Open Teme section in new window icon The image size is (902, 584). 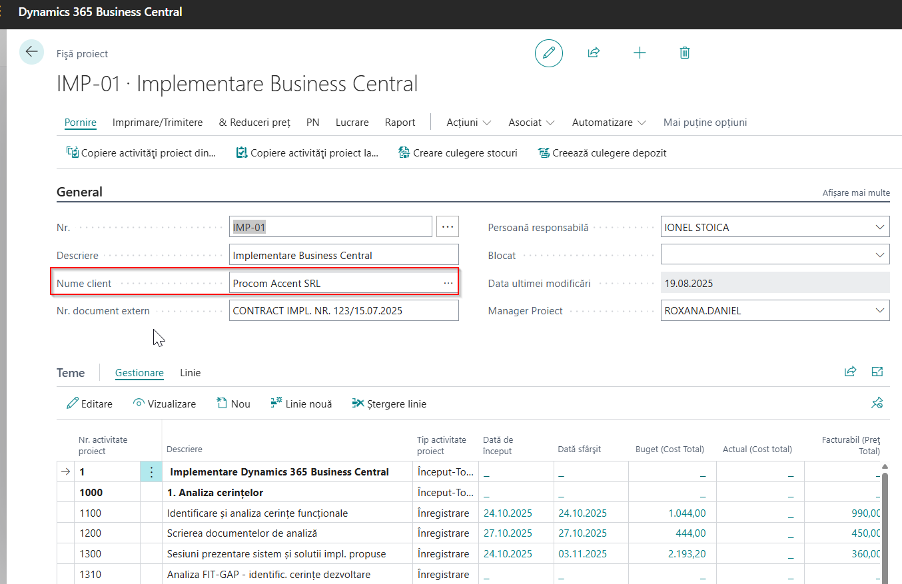click(x=877, y=372)
